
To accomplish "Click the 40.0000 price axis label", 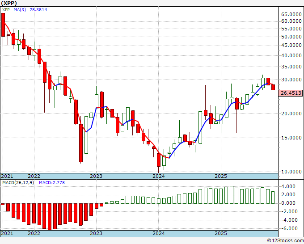I will point(291,55).
